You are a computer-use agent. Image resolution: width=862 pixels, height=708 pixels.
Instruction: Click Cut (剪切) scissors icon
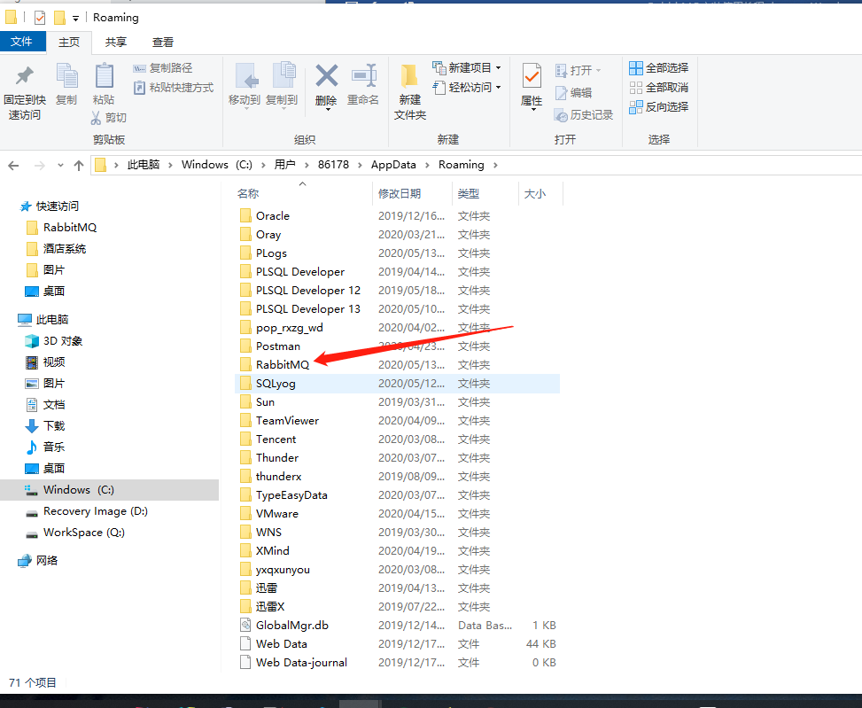click(x=108, y=118)
